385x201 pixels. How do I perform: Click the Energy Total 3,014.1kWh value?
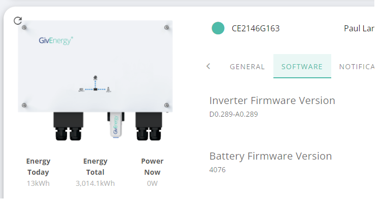95,183
